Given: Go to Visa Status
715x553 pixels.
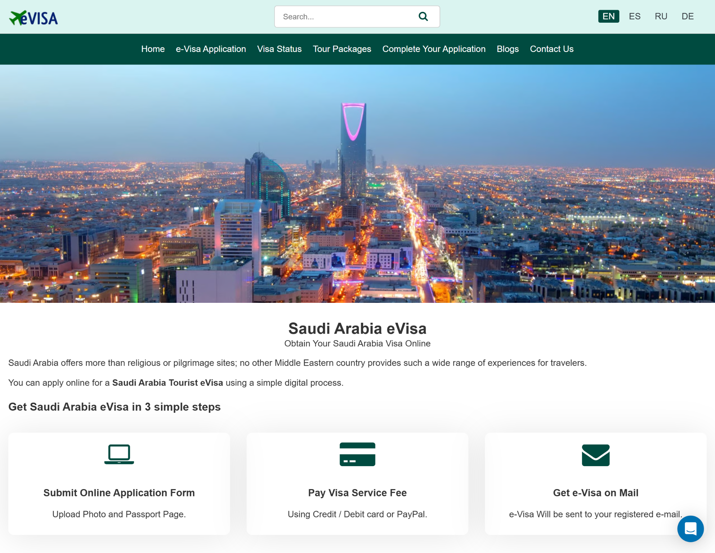Looking at the screenshot, I should pyautogui.click(x=279, y=49).
